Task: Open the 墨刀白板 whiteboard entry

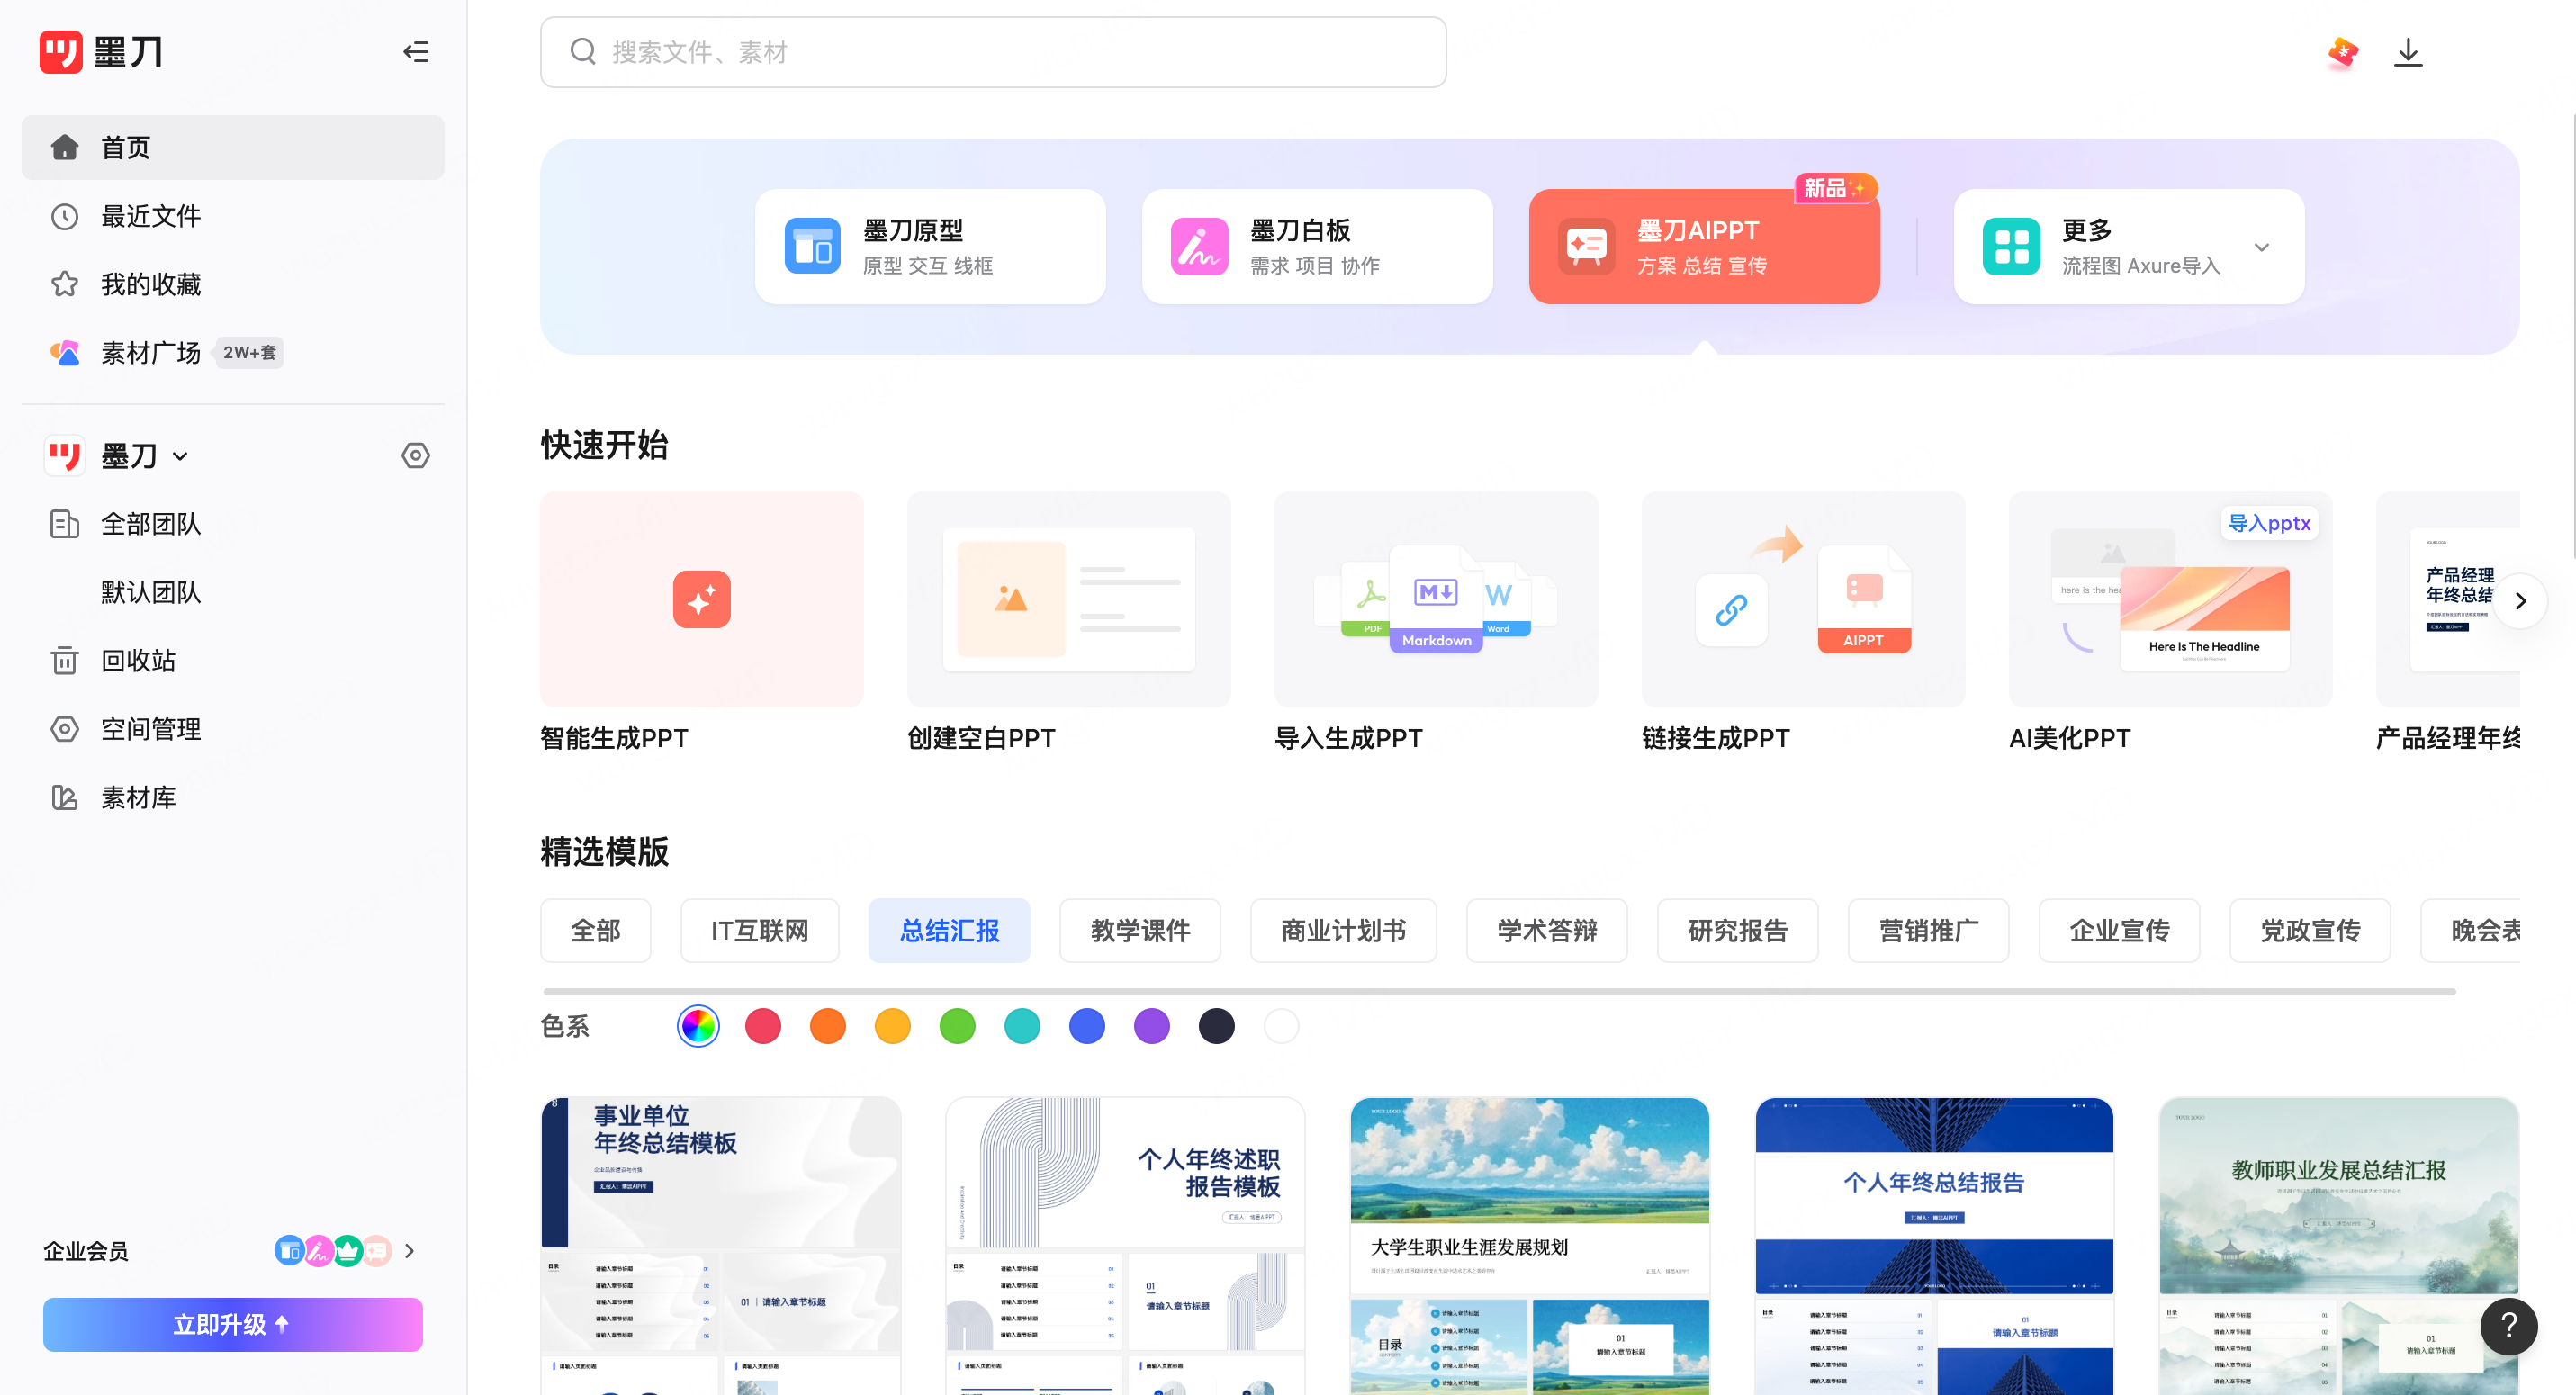Action: tap(1315, 245)
